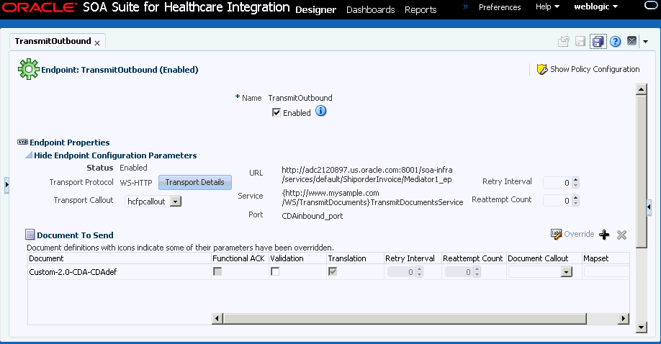This screenshot has width=661, height=344.
Task: Click the dark close-all icon in toolbar
Action: pyautogui.click(x=631, y=41)
